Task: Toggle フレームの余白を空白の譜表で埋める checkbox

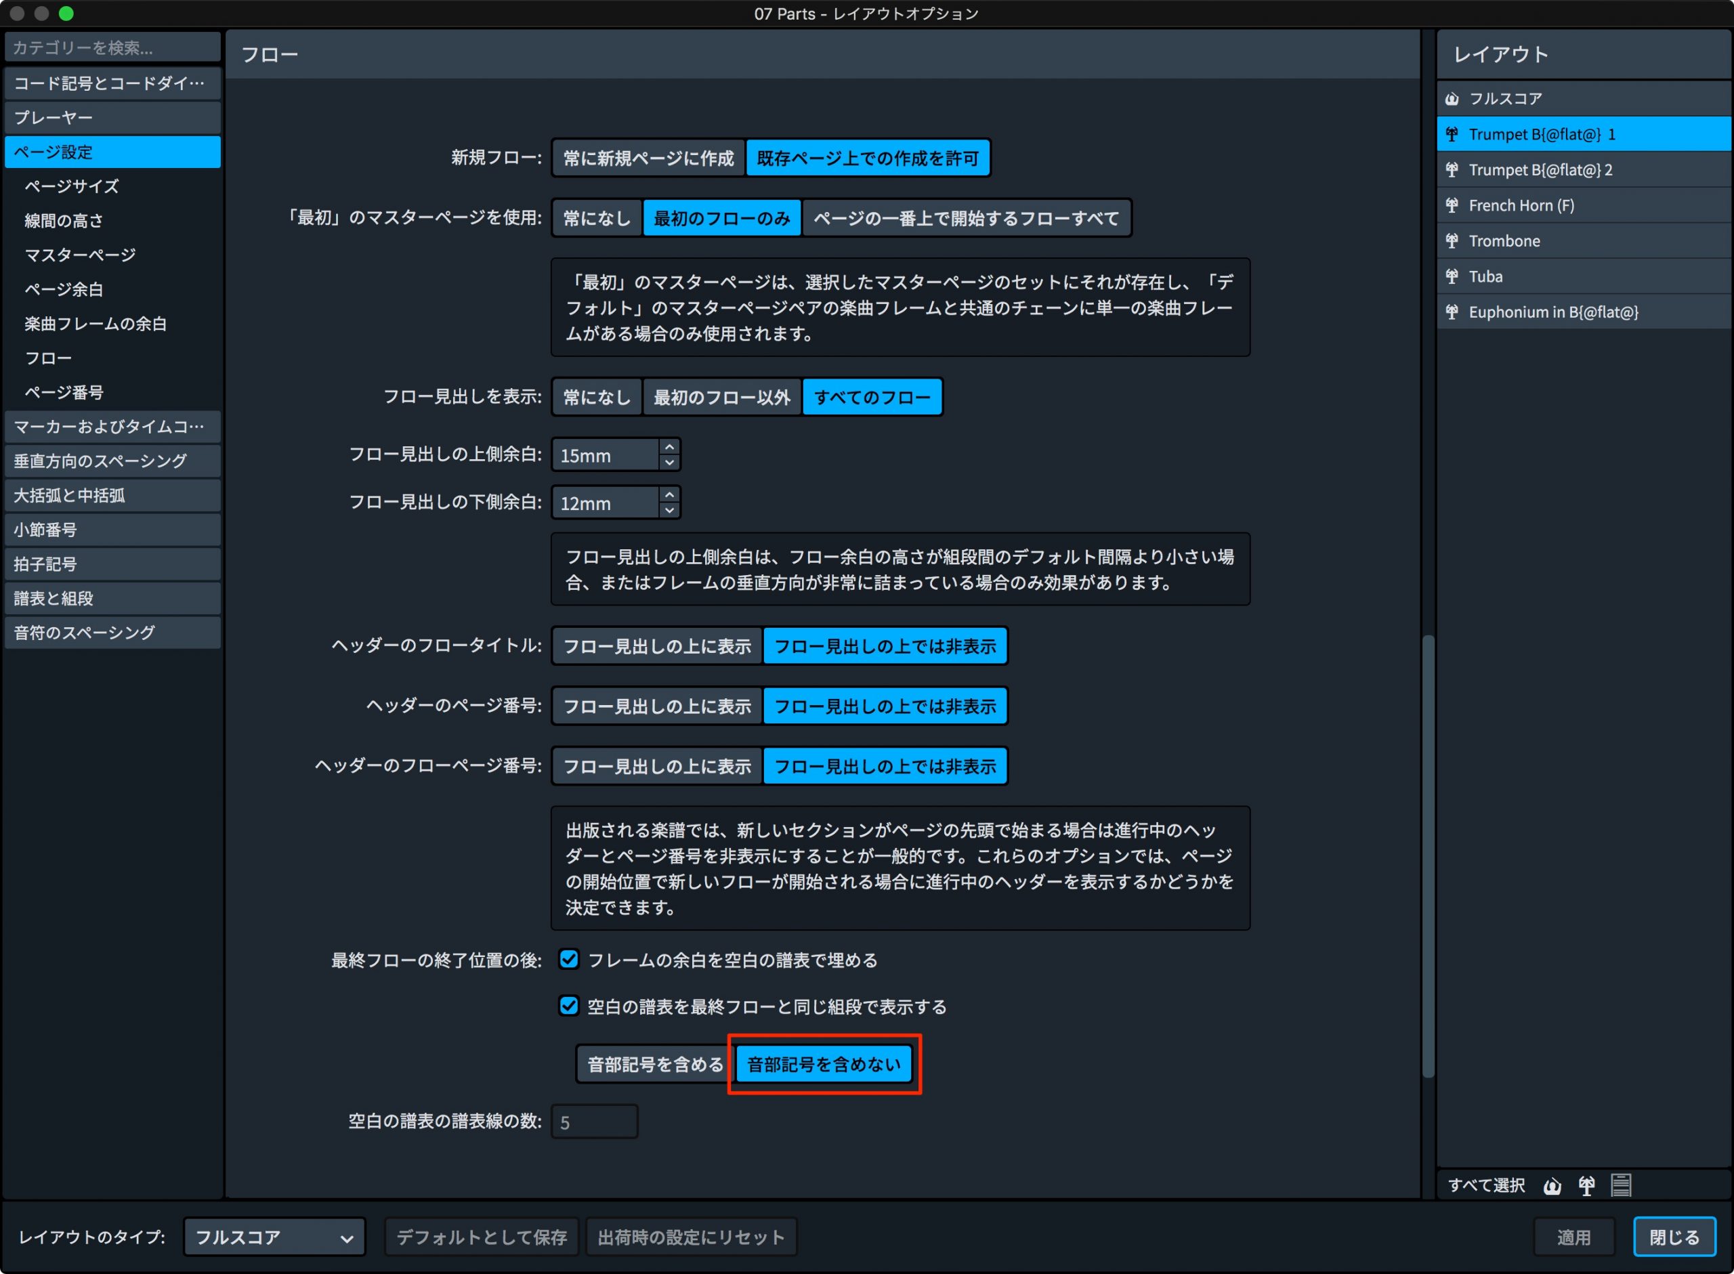Action: 569,959
